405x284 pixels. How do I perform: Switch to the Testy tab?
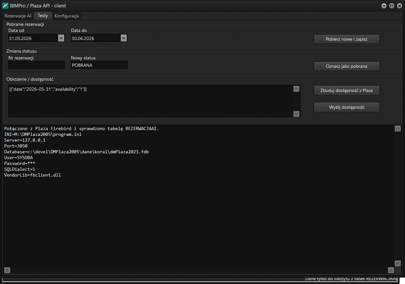point(43,15)
